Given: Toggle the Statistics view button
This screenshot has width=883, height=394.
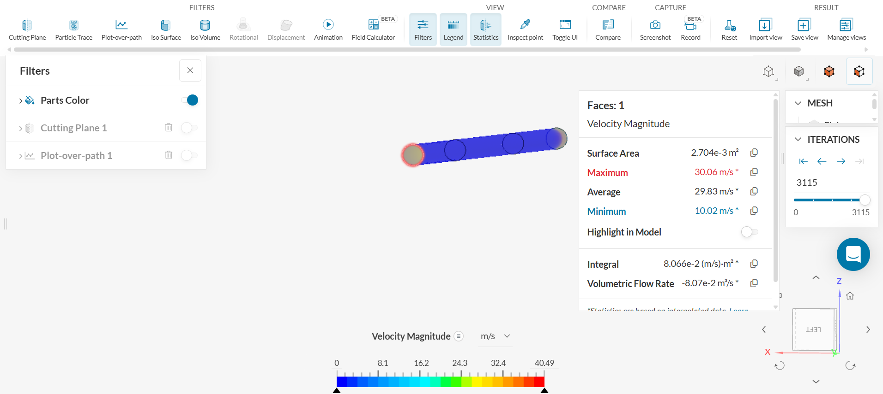Looking at the screenshot, I should click(486, 29).
